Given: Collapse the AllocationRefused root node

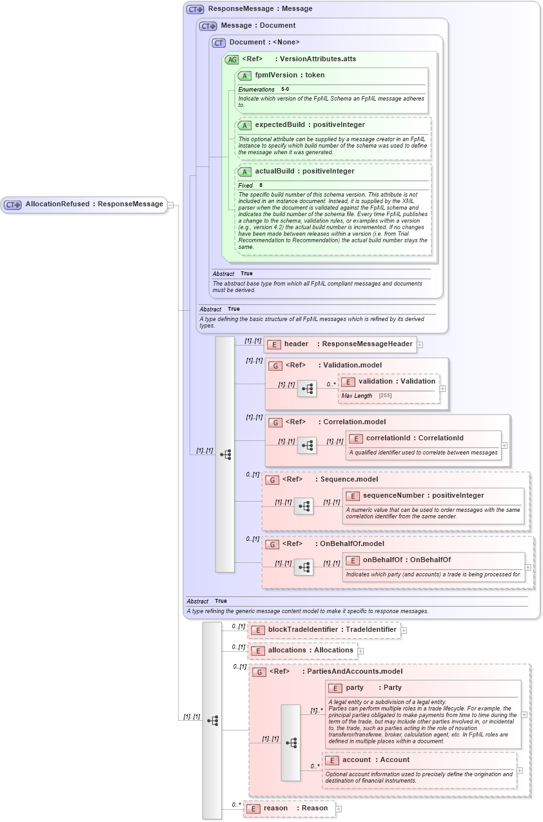Looking at the screenshot, I should [x=171, y=204].
